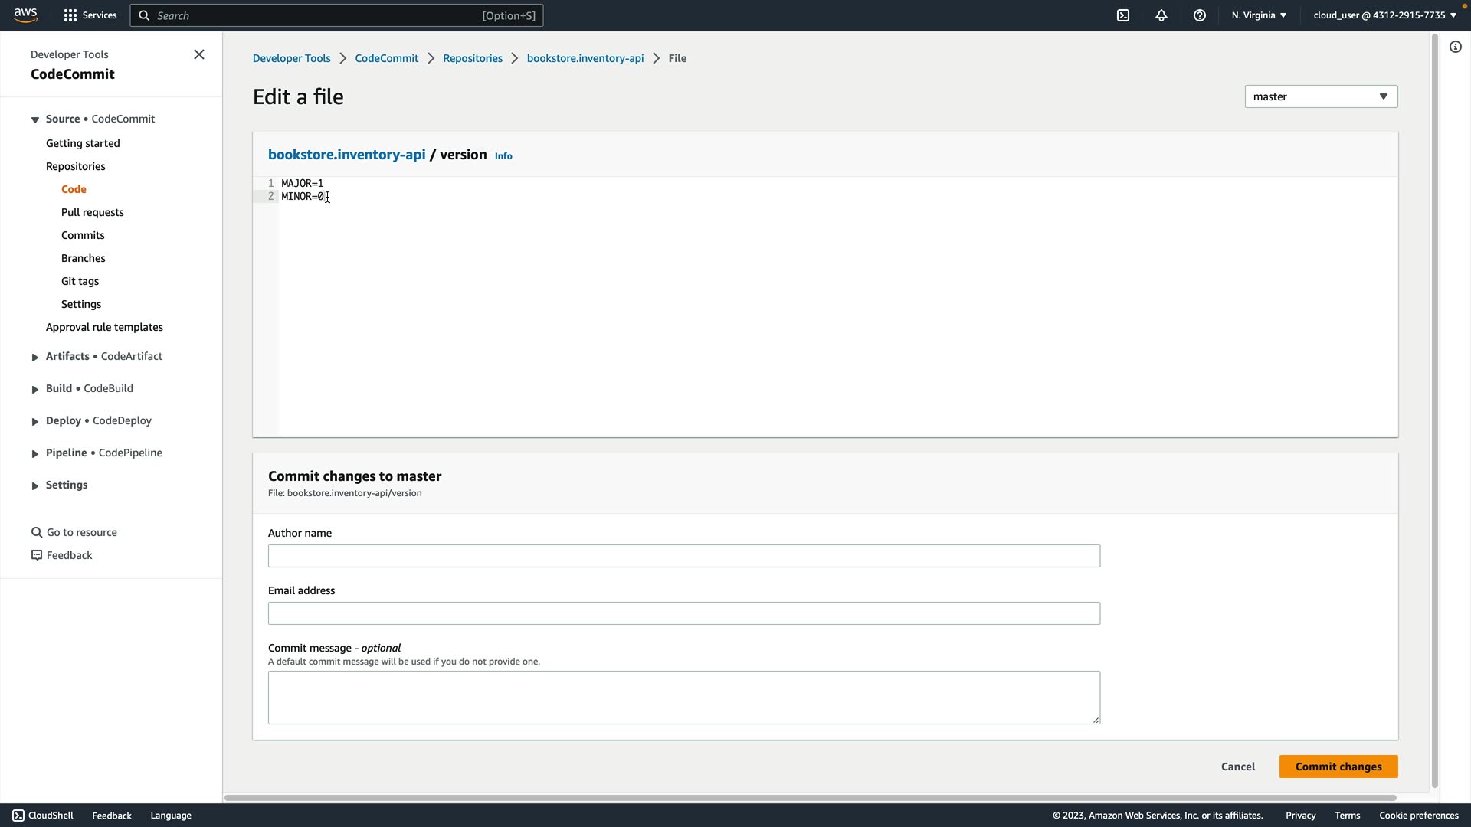Viewport: 1471px width, 827px height.
Task: Click the Commit changes button
Action: (1338, 767)
